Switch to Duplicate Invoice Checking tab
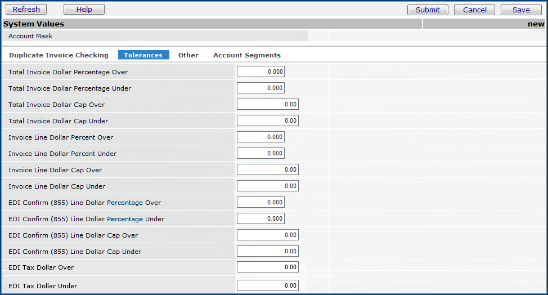 (x=59, y=55)
